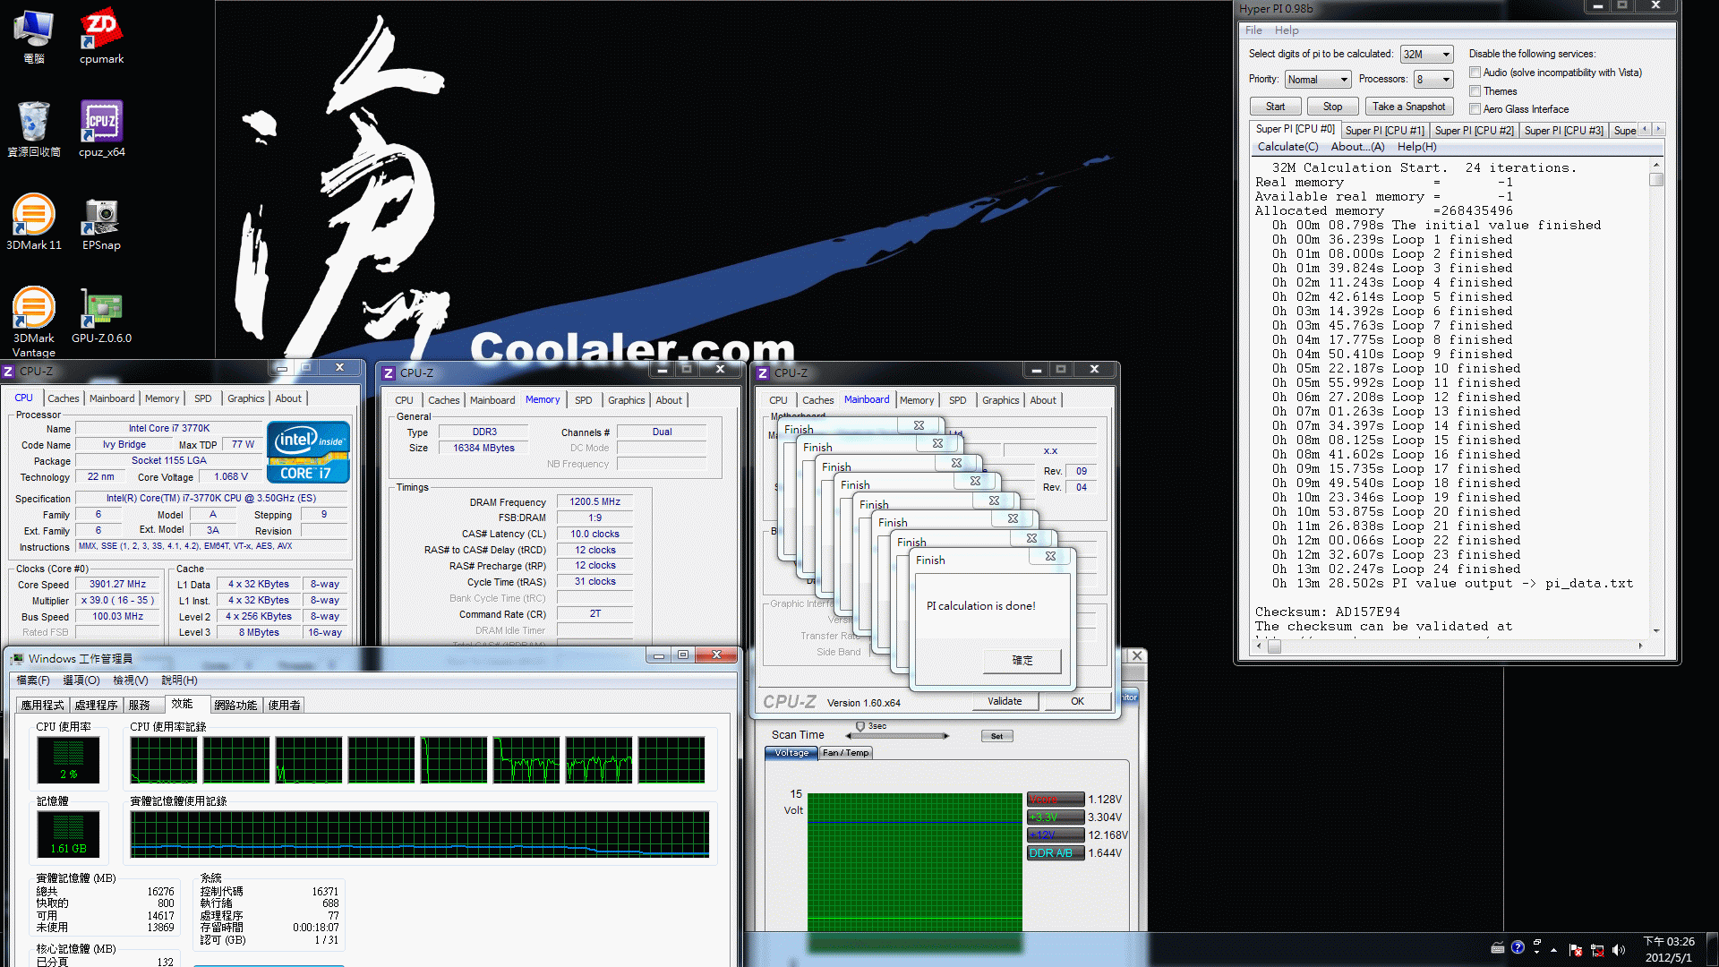Click the DRAM Frequency 1200.5 MHz value

click(x=594, y=502)
